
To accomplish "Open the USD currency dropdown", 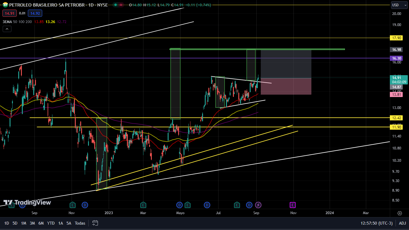I will [399, 5].
